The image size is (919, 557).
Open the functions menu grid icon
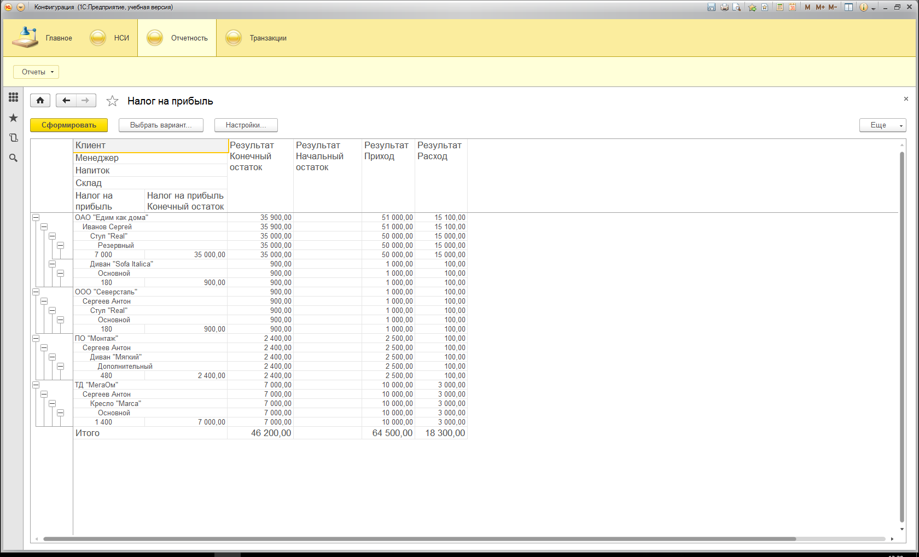click(x=13, y=97)
